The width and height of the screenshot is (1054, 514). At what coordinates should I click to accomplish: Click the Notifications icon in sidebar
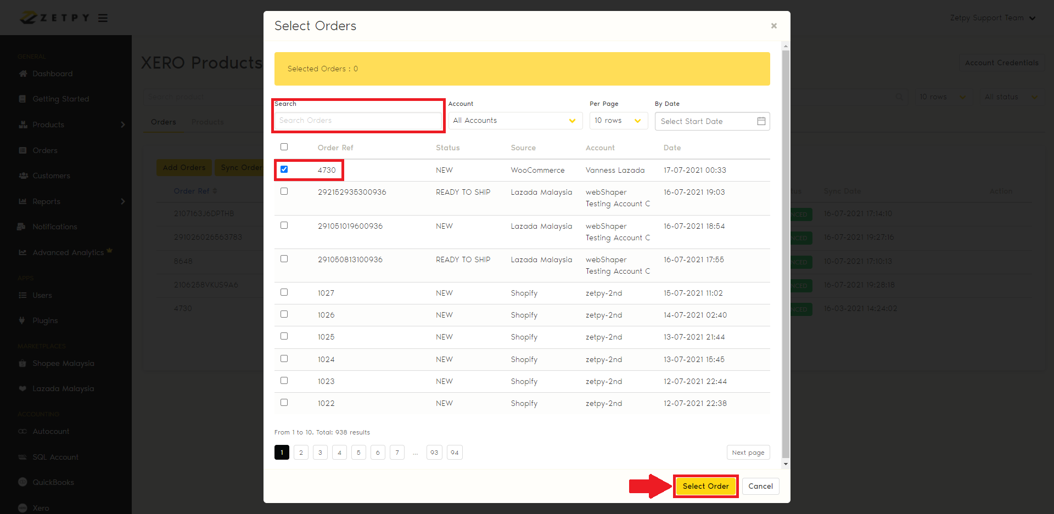pyautogui.click(x=22, y=227)
